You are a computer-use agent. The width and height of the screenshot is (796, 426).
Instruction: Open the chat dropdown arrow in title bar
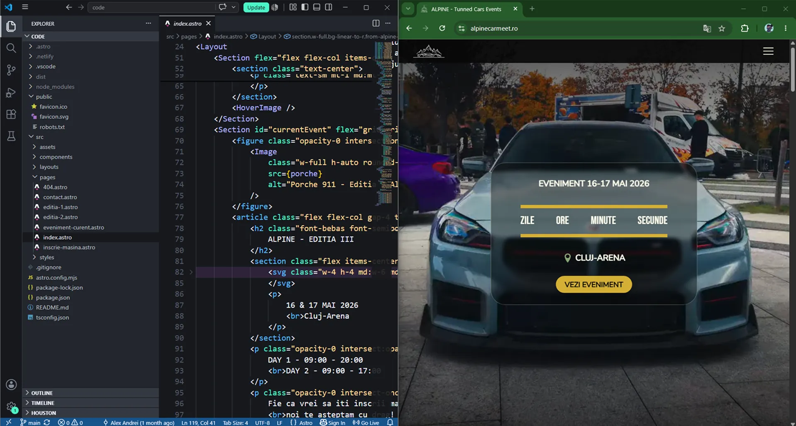234,7
